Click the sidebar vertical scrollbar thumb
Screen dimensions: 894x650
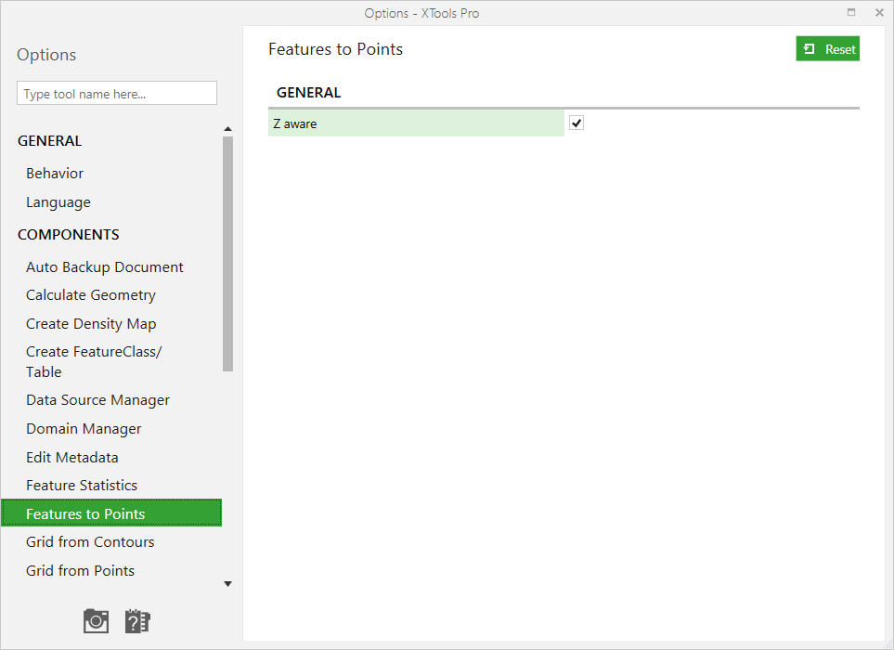228,253
